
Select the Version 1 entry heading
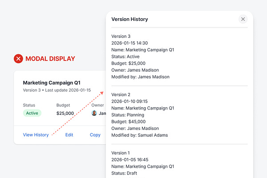coord(121,153)
